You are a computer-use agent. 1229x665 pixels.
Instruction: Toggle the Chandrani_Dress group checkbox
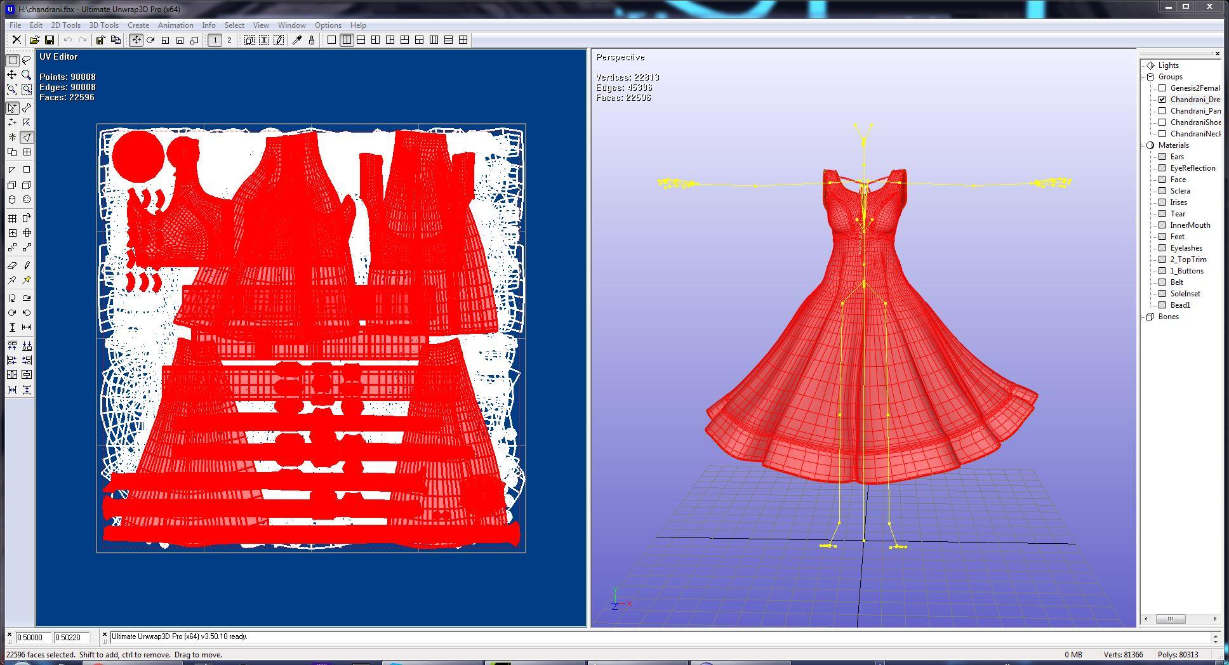pos(1162,100)
